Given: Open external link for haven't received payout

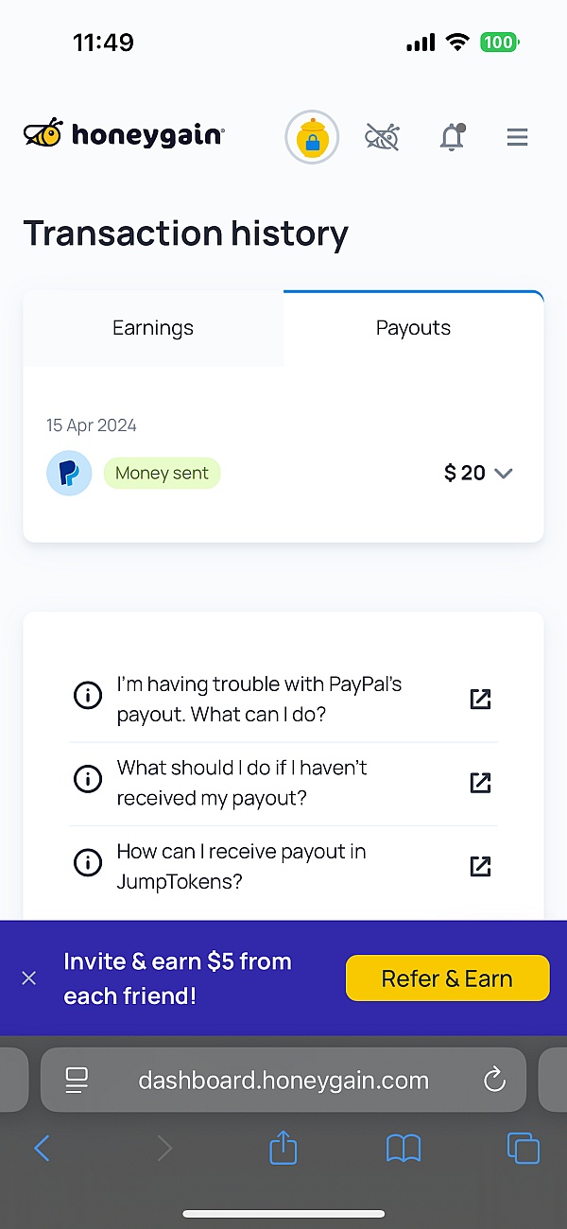Looking at the screenshot, I should (480, 782).
